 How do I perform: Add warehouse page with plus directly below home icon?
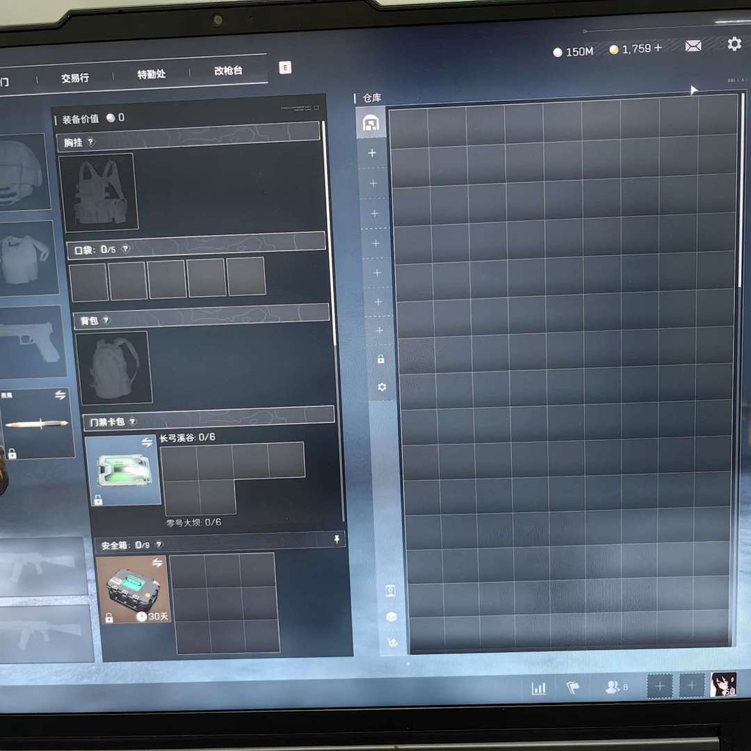(371, 153)
